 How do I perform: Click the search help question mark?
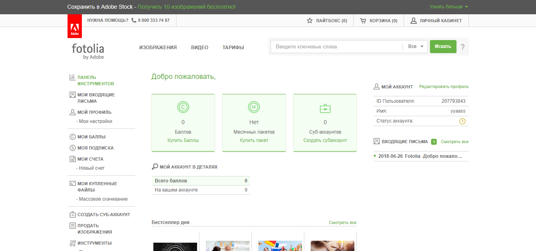(x=462, y=47)
